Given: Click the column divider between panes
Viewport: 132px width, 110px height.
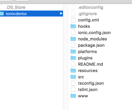Looking at the screenshot, I should pyautogui.click(x=66, y=57).
